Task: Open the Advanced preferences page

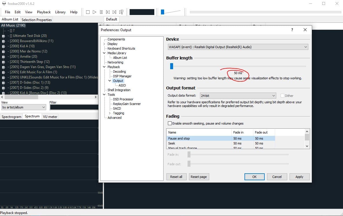Action: tap(114, 117)
